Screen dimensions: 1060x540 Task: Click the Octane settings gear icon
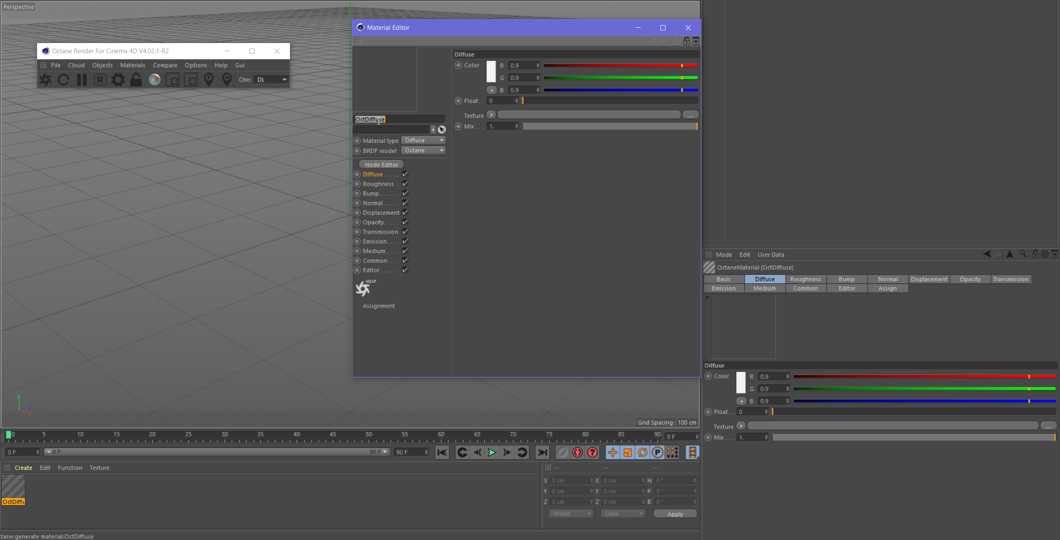118,80
